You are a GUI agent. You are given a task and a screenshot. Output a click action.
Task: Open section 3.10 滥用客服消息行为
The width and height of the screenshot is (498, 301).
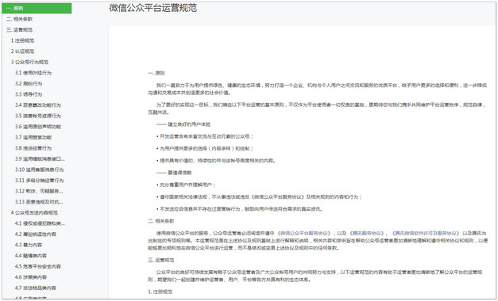[x=40, y=170]
